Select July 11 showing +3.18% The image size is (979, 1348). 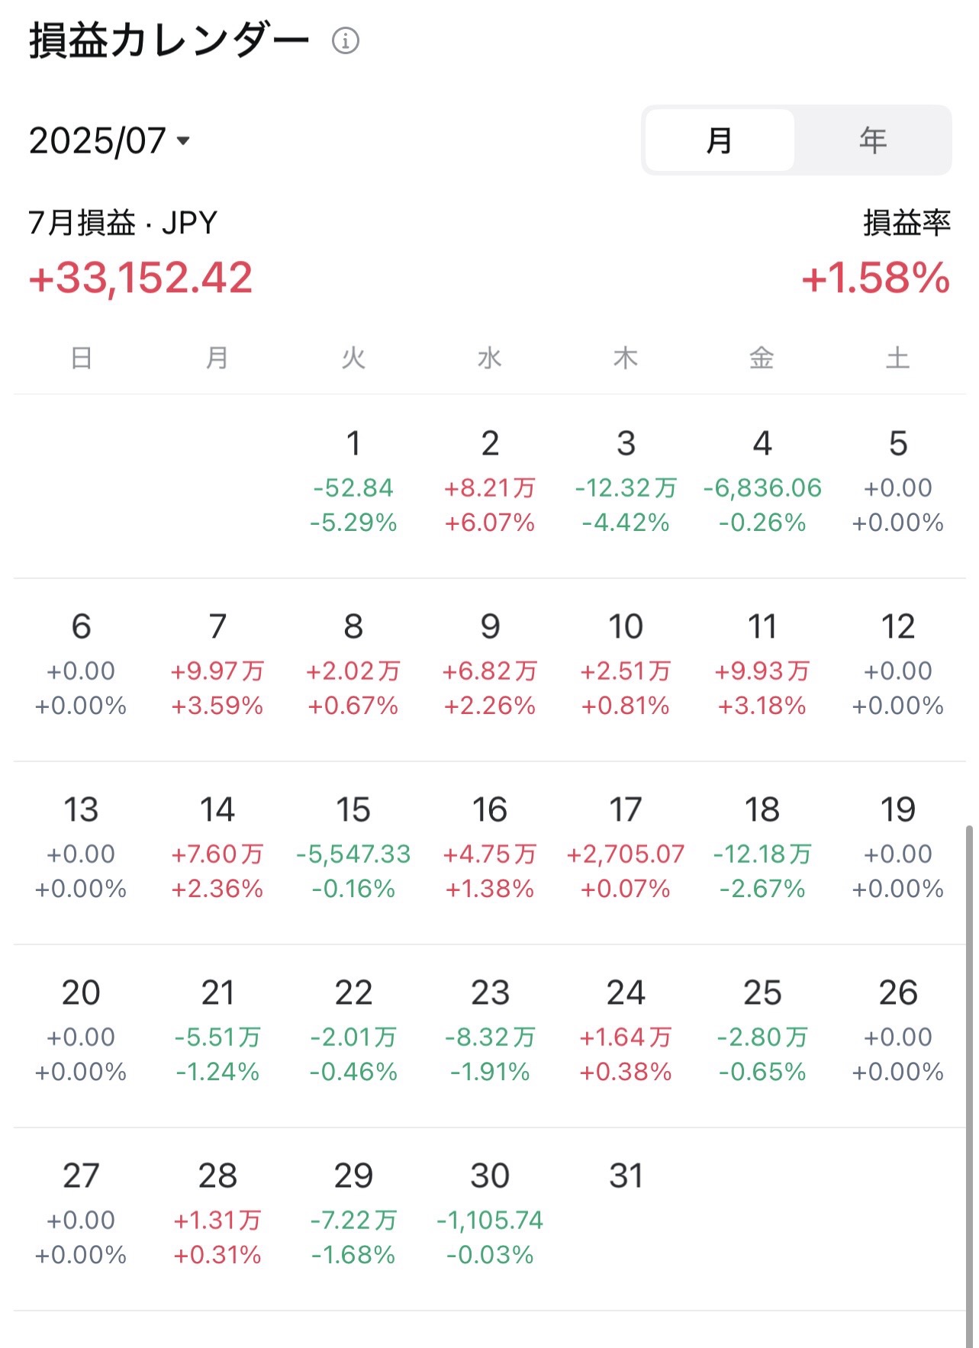point(762,669)
